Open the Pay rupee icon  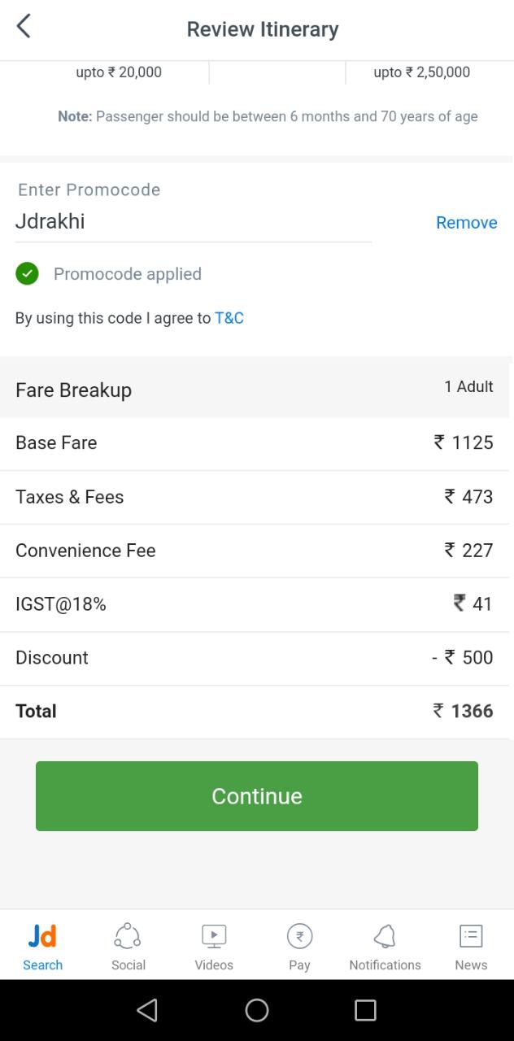click(299, 936)
